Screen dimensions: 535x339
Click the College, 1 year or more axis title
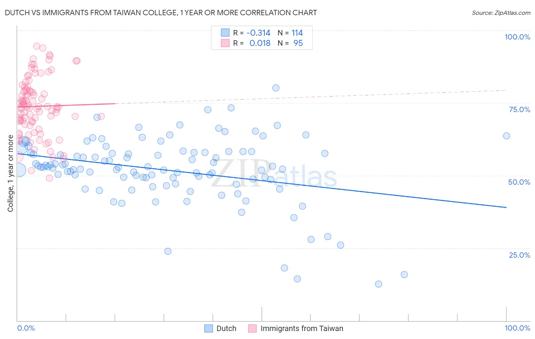click(10, 173)
